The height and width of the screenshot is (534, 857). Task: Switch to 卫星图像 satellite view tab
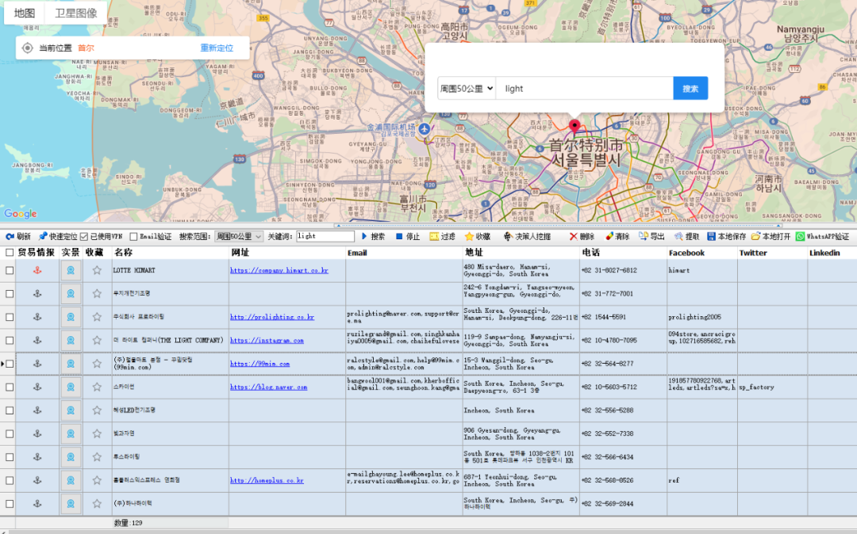click(x=76, y=13)
